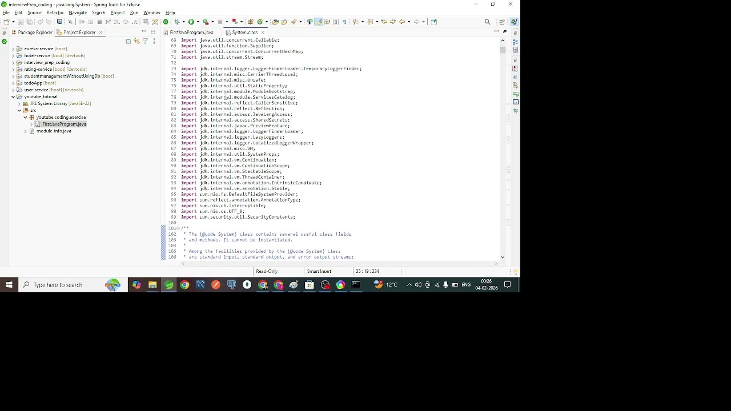This screenshot has height=411, width=731.
Task: Open the Run dropdown arrow
Action: (x=198, y=22)
